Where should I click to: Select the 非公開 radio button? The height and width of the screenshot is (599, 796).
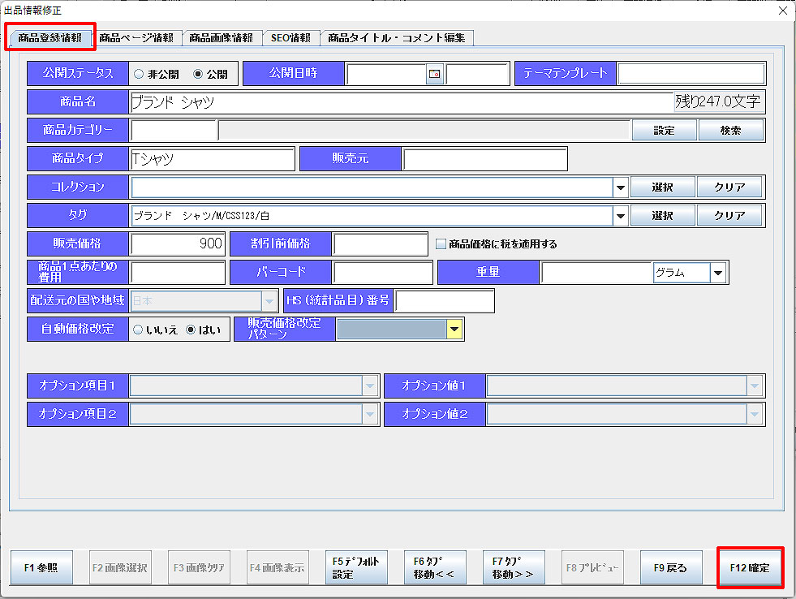point(139,74)
